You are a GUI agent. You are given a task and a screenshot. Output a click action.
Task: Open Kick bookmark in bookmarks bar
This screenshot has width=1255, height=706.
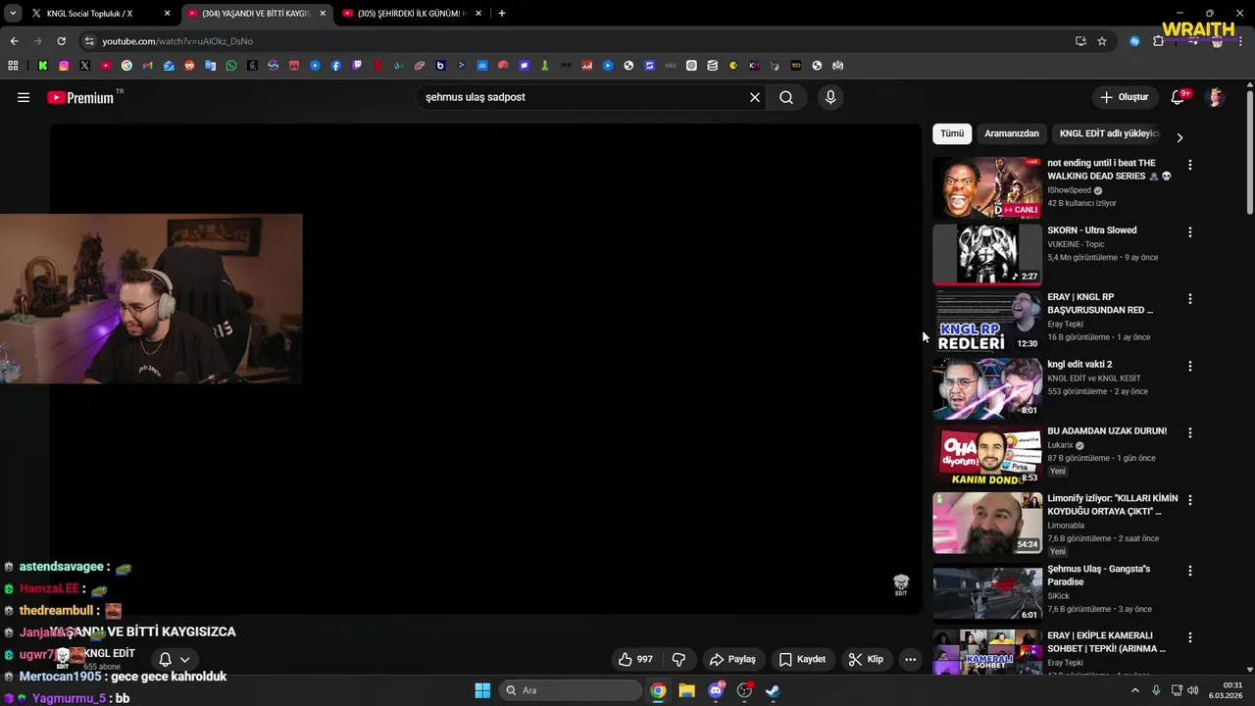click(43, 66)
